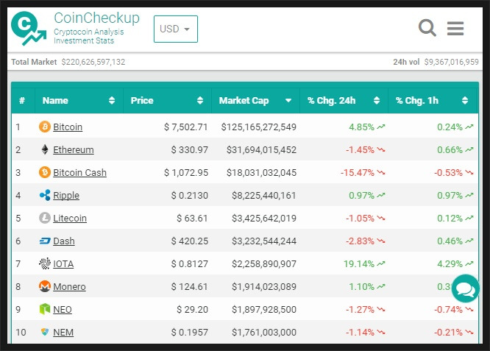Click the Dash logo icon
This screenshot has height=351, width=490.
pos(45,241)
